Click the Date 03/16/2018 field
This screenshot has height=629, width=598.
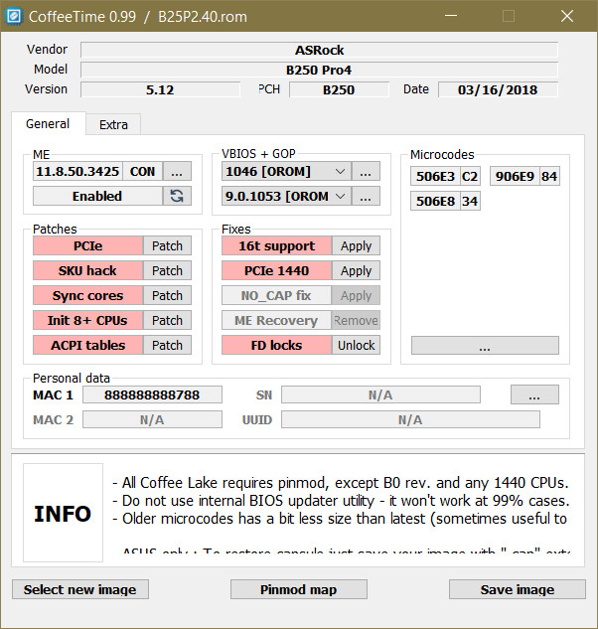498,89
